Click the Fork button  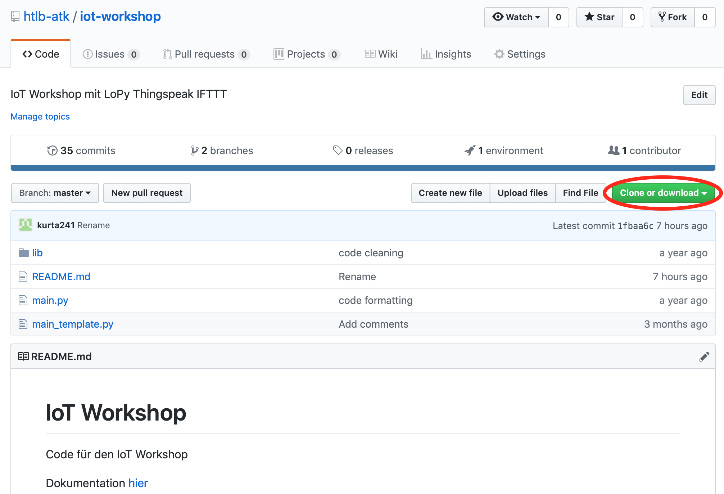pos(672,17)
